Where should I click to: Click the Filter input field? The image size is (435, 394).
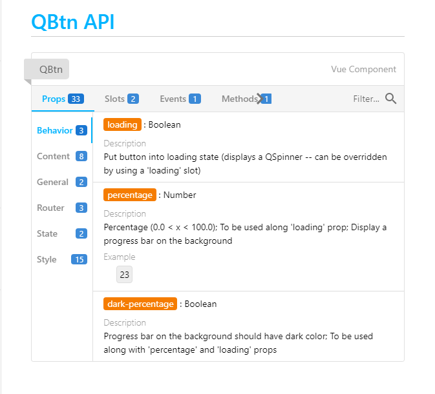tap(366, 99)
